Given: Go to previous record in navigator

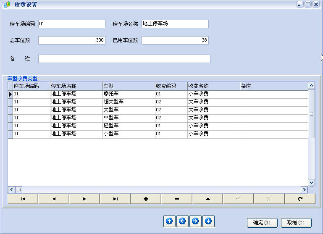Looking at the screenshot, I should point(54,199).
